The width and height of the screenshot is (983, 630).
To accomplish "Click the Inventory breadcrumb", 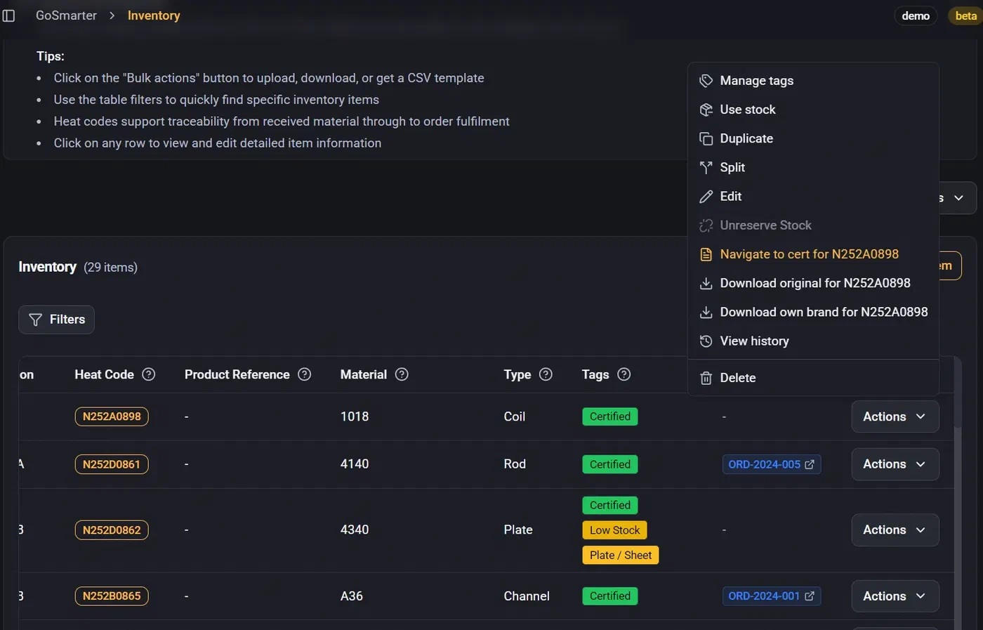I will [x=154, y=15].
